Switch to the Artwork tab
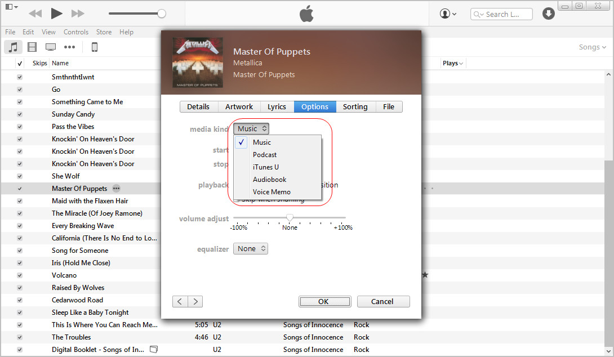 (x=239, y=107)
